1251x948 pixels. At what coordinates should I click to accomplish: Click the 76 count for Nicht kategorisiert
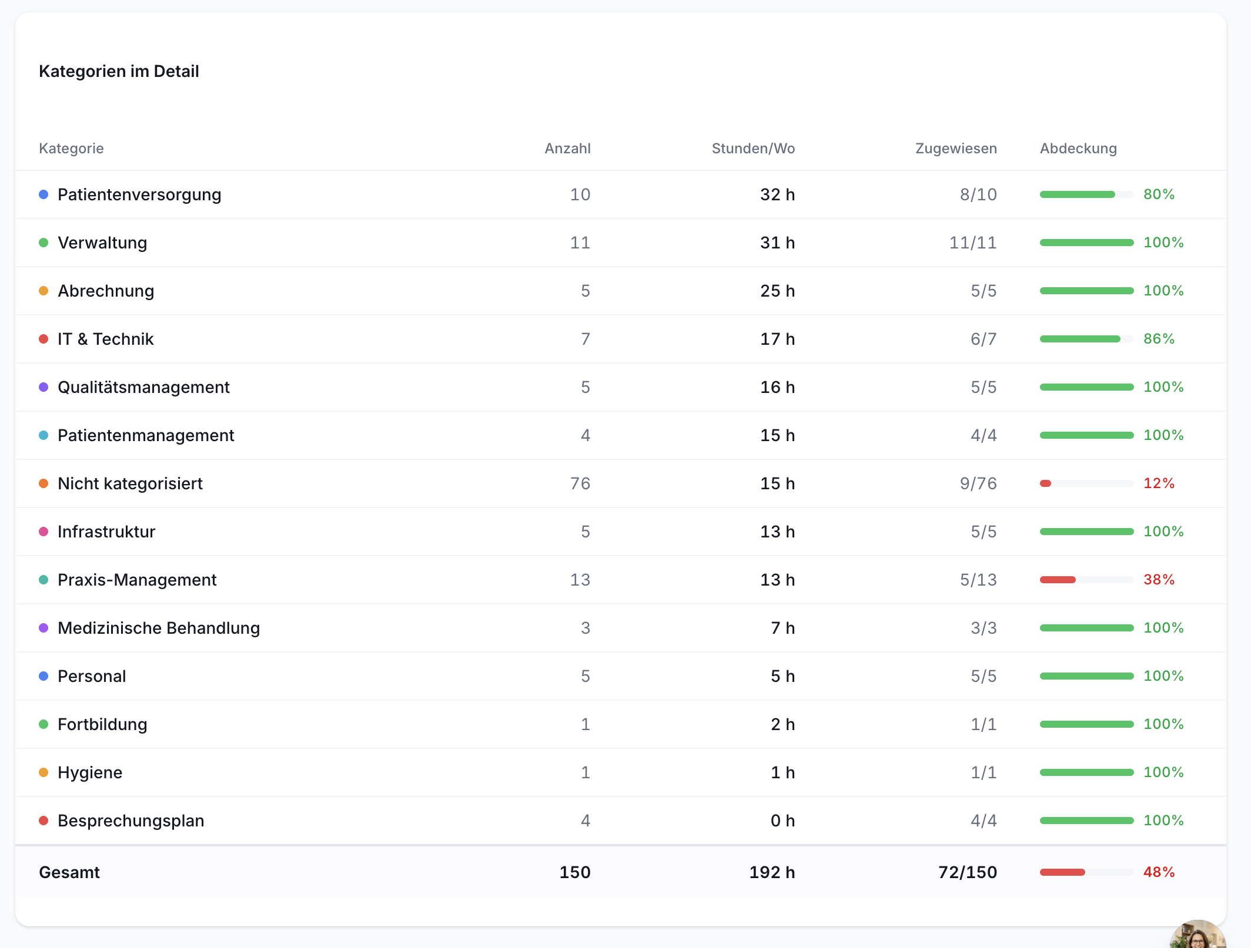click(x=580, y=483)
